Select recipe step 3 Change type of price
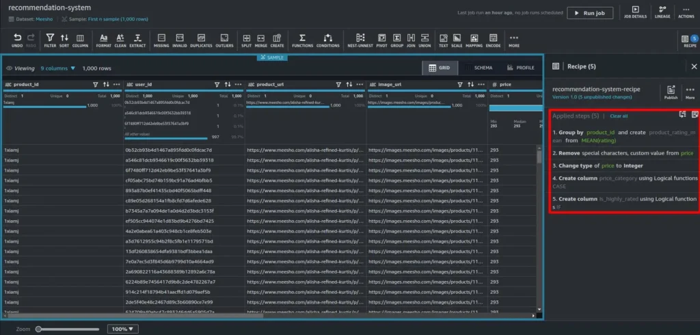The width and height of the screenshot is (700, 335). pos(625,165)
